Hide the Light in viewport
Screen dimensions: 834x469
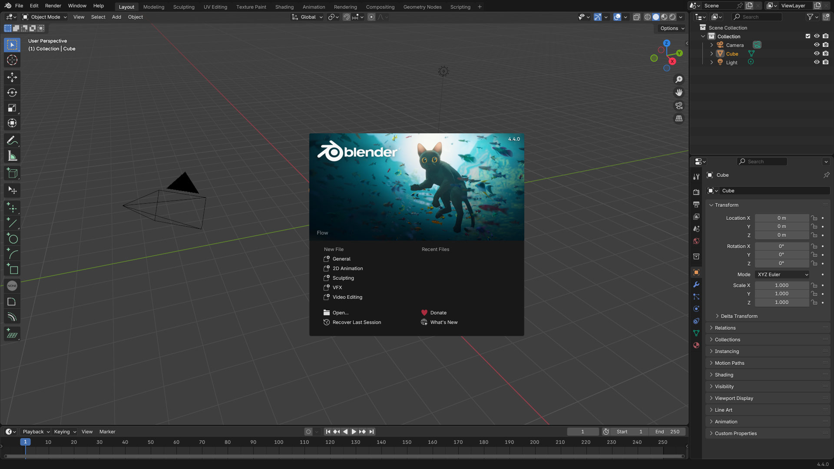click(817, 63)
